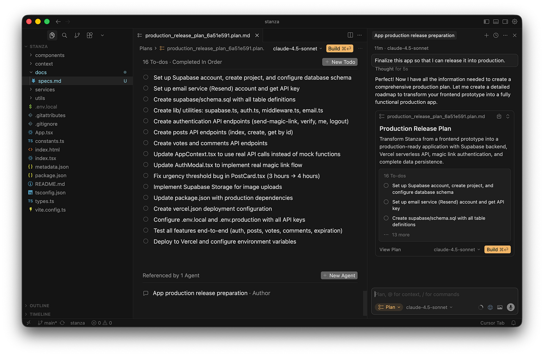Open chat history via the clock icon

[496, 35]
